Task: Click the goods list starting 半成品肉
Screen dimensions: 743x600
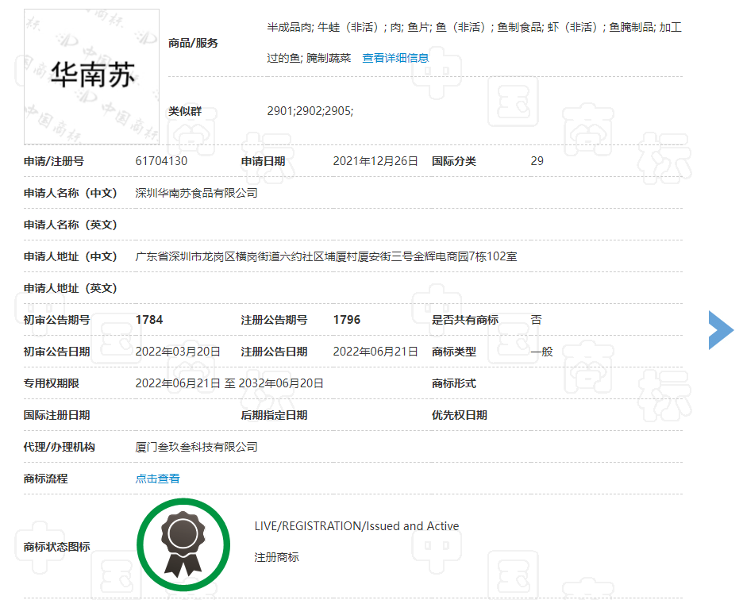Action: [x=474, y=28]
